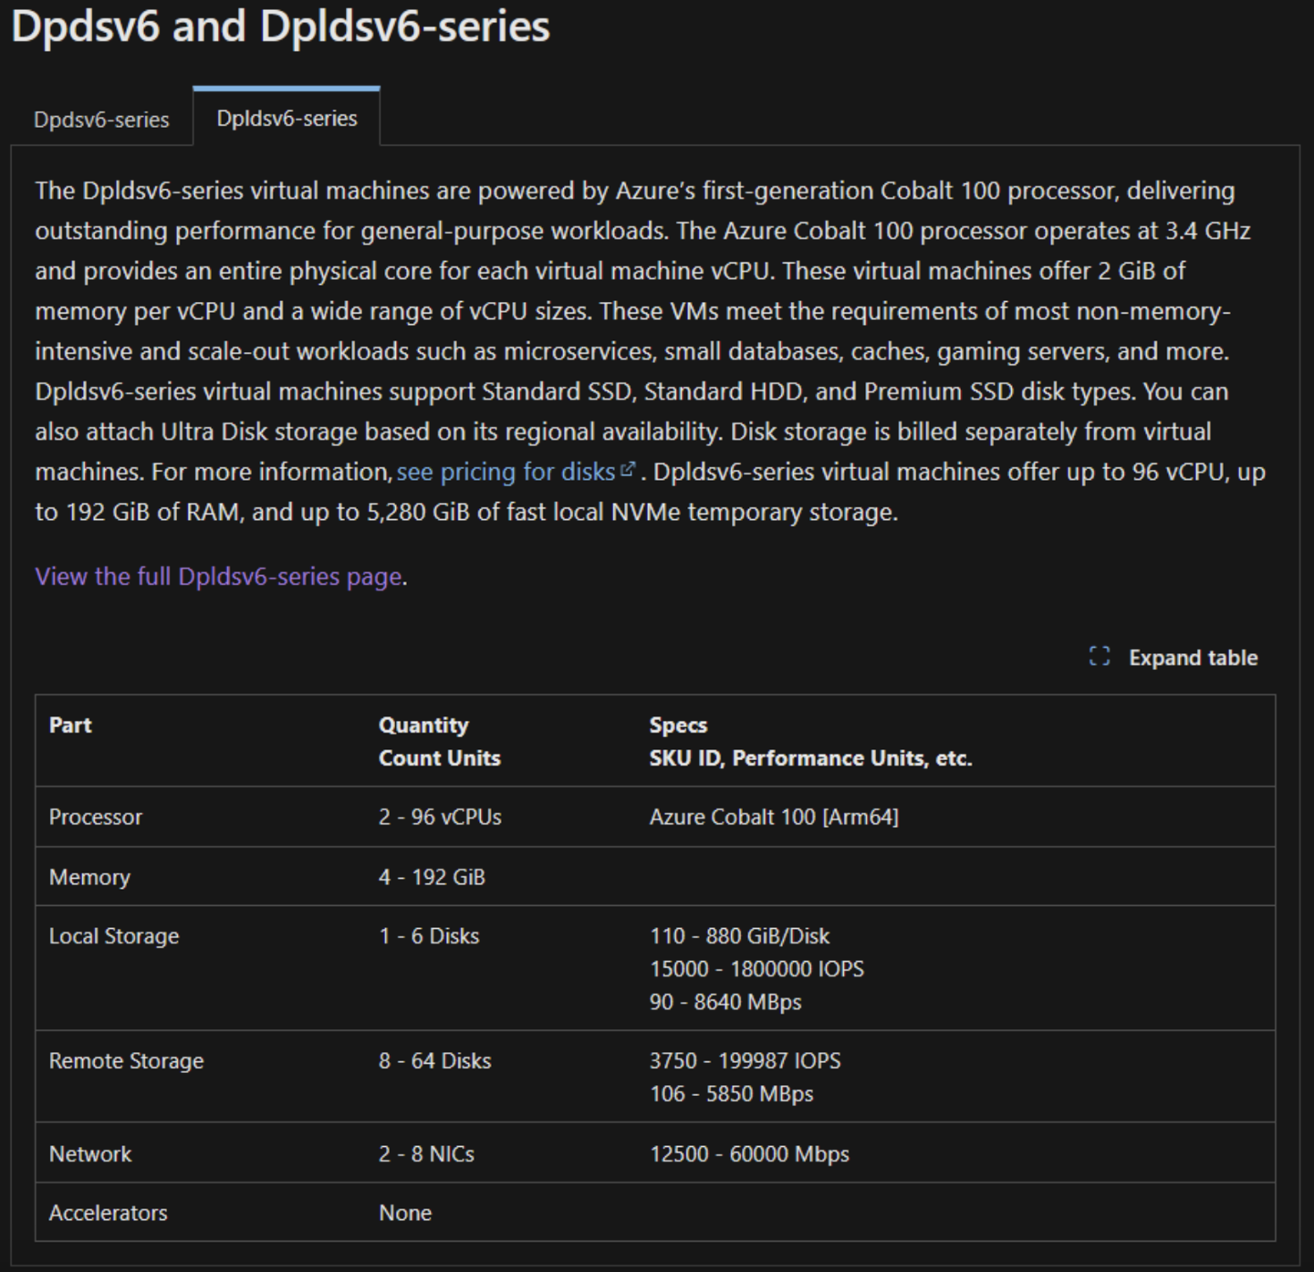Click the Local Storage row label
The width and height of the screenshot is (1314, 1272).
114,936
